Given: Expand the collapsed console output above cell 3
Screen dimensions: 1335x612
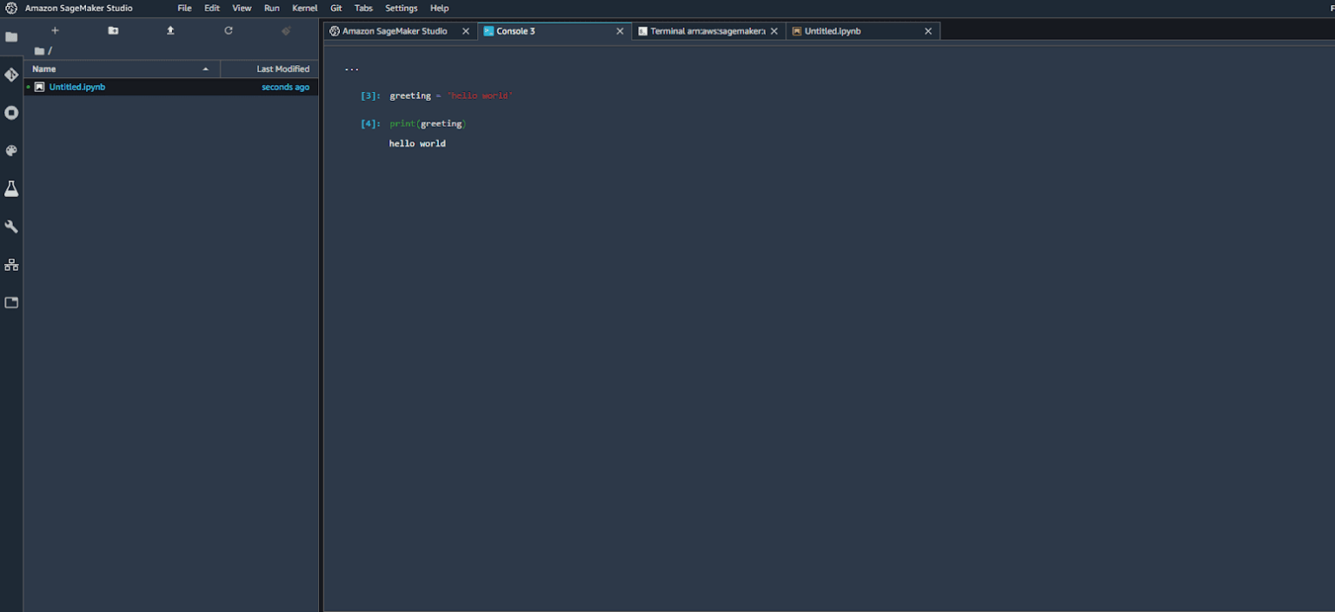Looking at the screenshot, I should pos(351,68).
